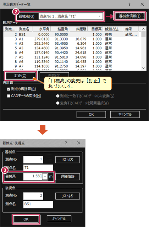Select 測点と一致するCADデータのみ変換 radio option

point(57,96)
